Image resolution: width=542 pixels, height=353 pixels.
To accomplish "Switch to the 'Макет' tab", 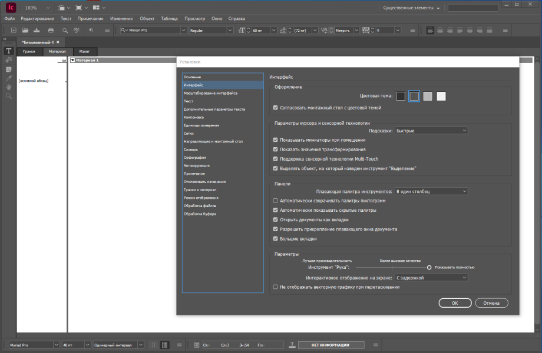I will [84, 51].
